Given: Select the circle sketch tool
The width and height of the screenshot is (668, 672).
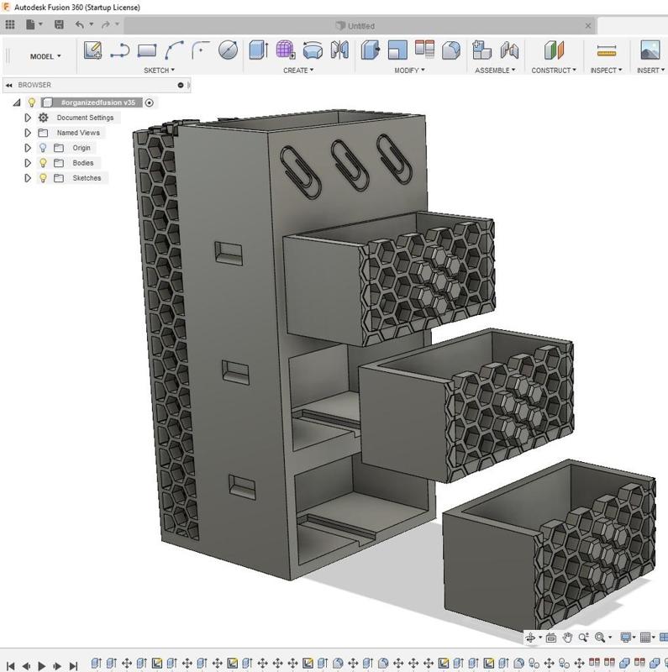Looking at the screenshot, I should (228, 50).
